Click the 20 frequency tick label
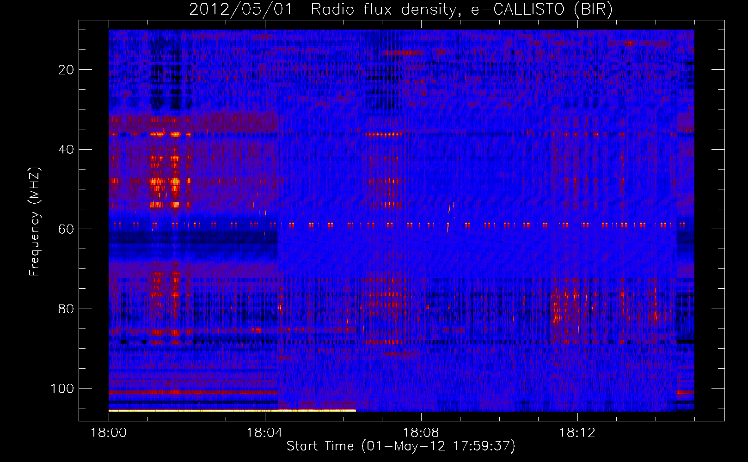 pos(66,70)
